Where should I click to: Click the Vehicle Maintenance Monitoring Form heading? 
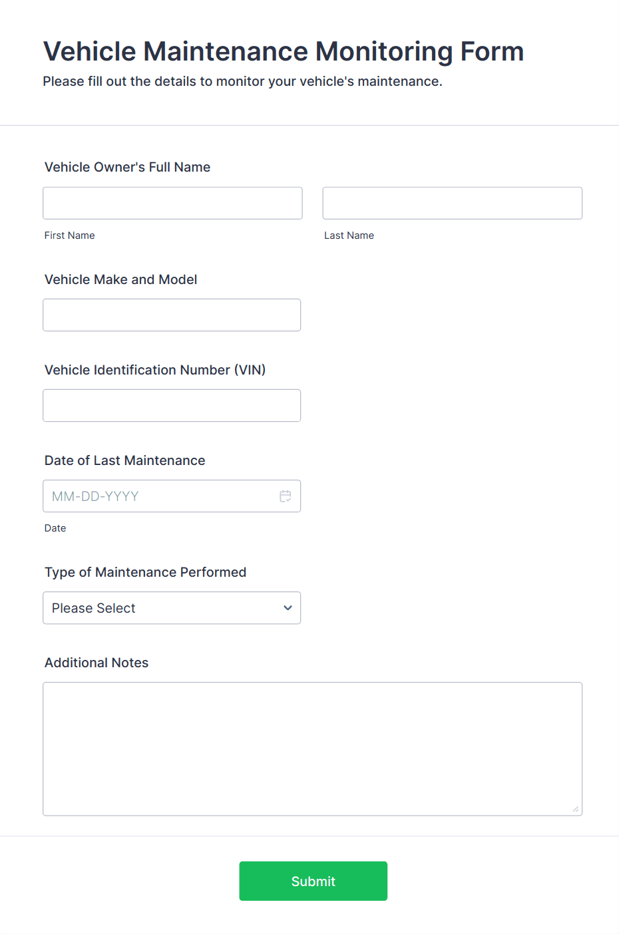pyautogui.click(x=284, y=51)
